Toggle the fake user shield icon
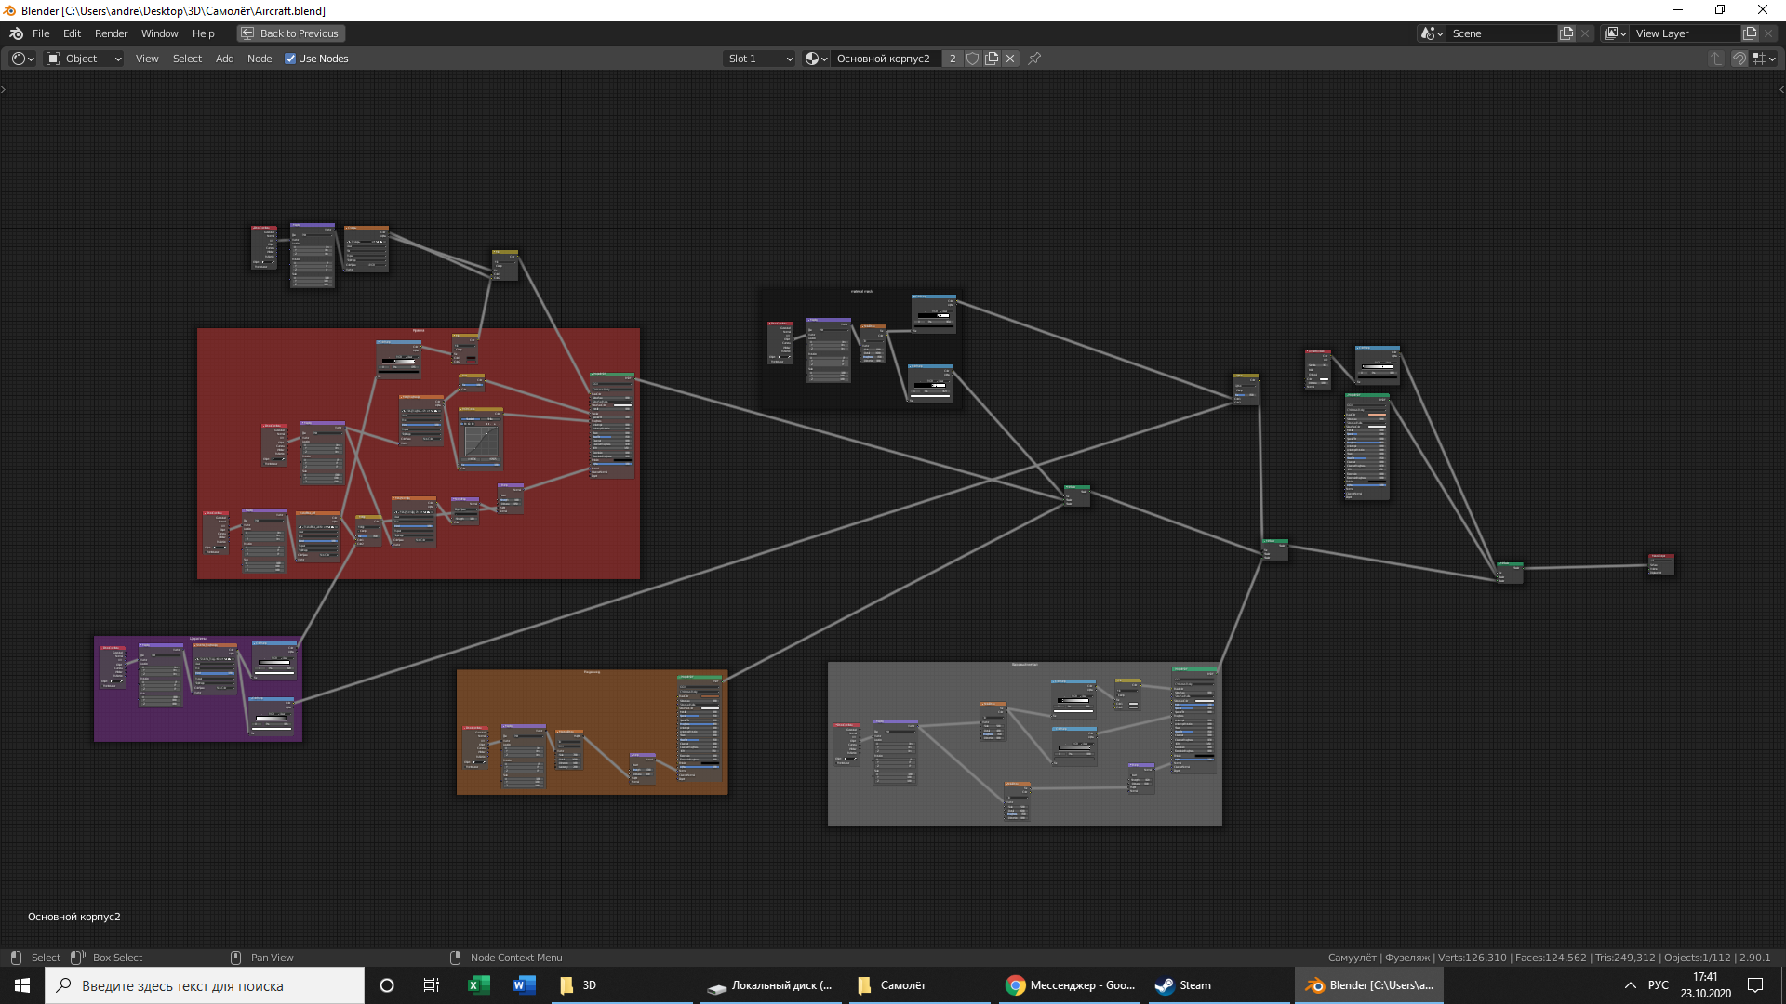Image resolution: width=1786 pixels, height=1004 pixels. coord(972,59)
